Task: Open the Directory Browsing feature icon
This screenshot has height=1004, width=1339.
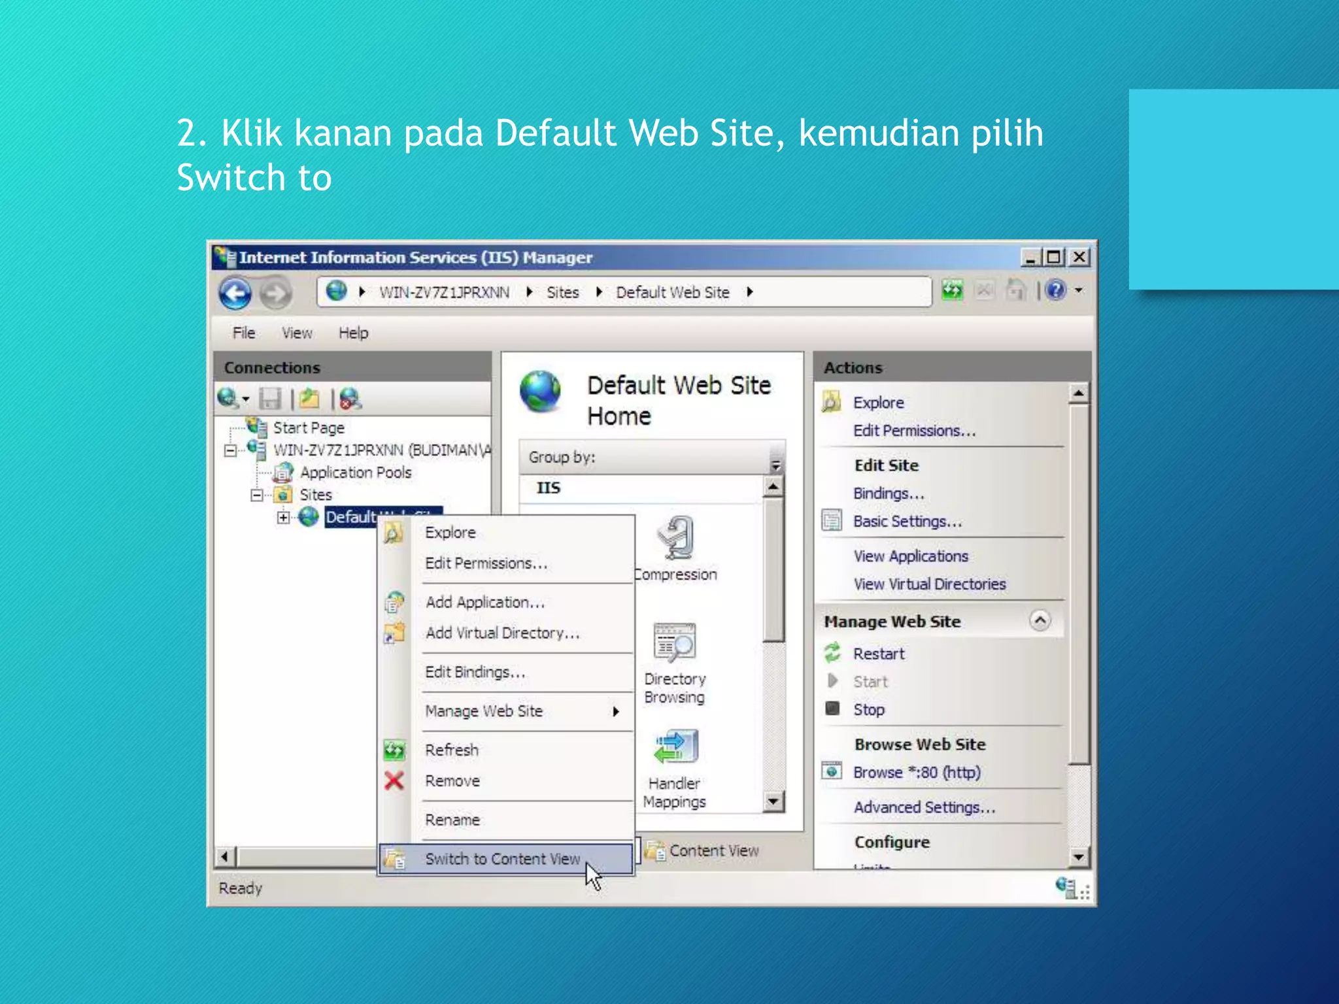Action: (675, 641)
